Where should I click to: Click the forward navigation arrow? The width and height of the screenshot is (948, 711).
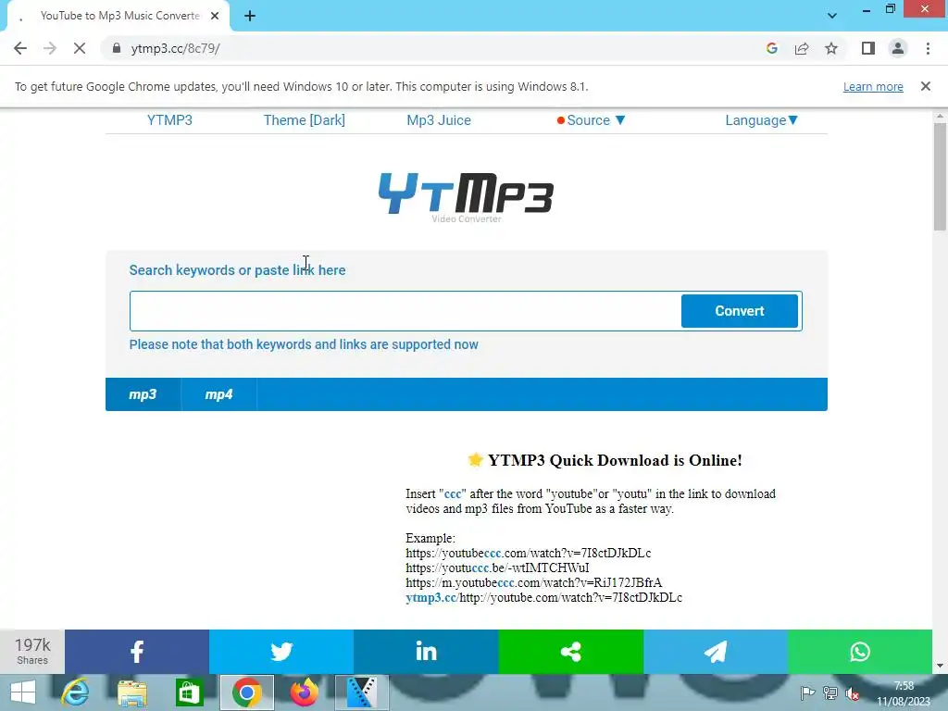[50, 48]
